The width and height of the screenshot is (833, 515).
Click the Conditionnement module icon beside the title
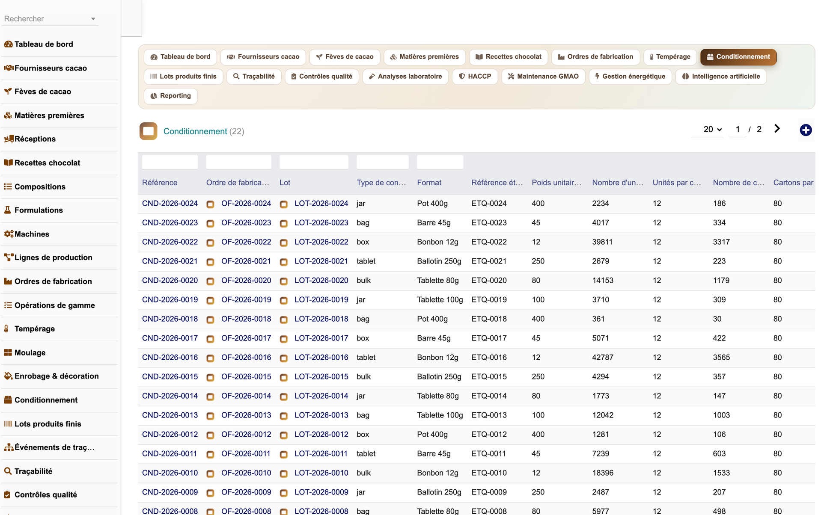(x=148, y=131)
